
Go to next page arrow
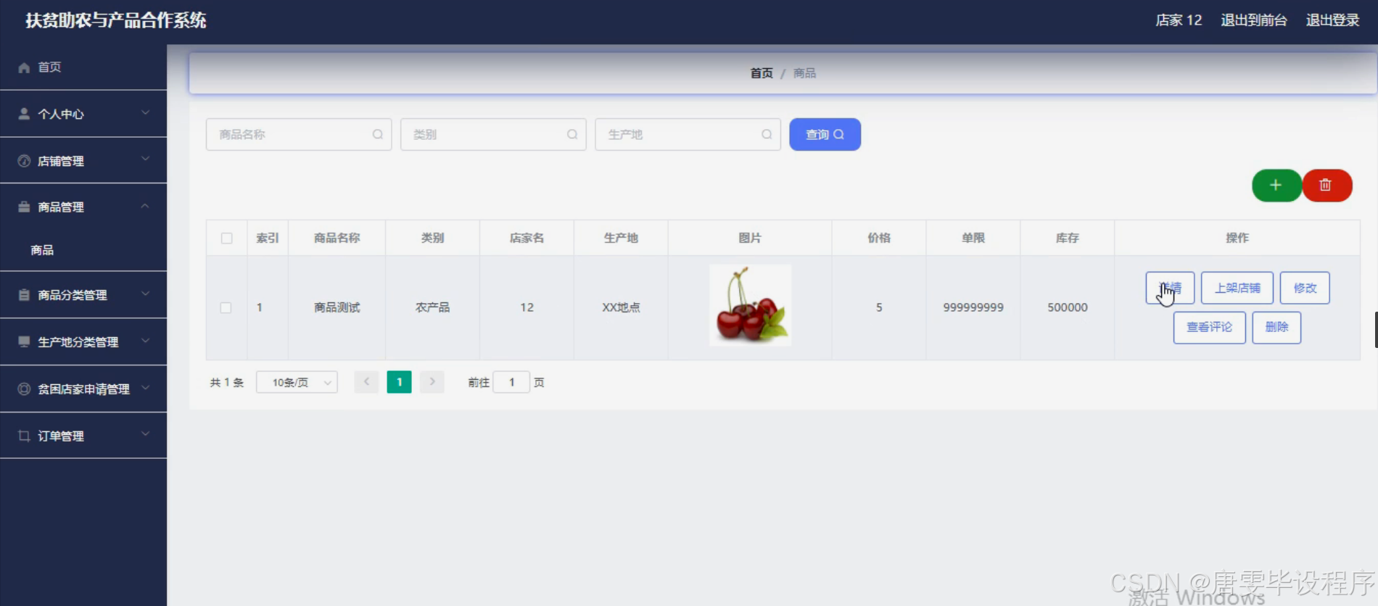[x=432, y=382]
